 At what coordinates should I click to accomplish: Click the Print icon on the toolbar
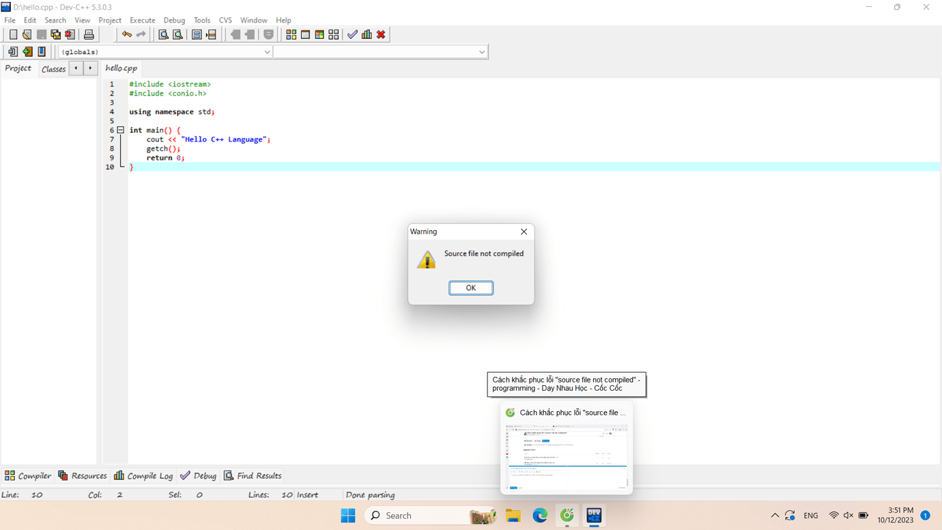(89, 34)
